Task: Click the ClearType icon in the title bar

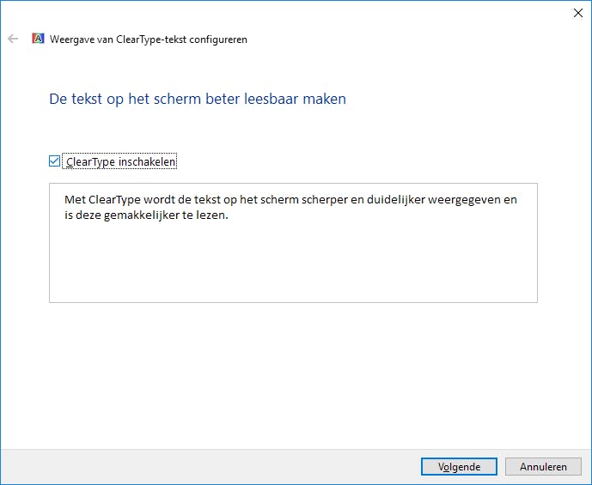Action: [x=38, y=39]
